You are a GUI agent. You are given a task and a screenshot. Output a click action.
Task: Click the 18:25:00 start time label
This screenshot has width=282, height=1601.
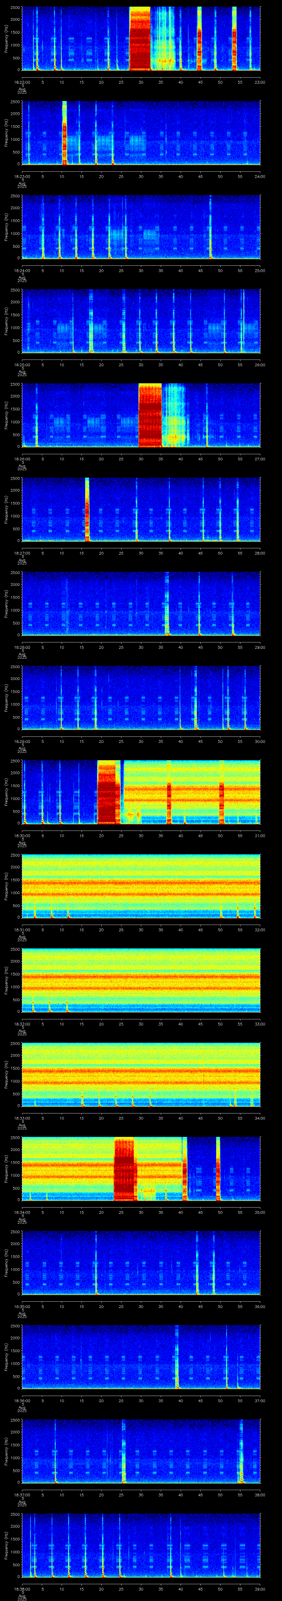(22, 364)
